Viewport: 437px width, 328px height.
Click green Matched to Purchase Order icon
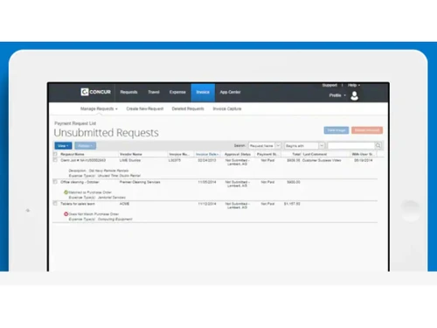(x=66, y=192)
